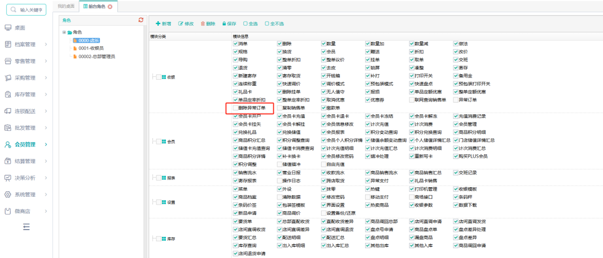The width and height of the screenshot is (603, 258).
Task: Click the green plus icon of 新增
Action: (x=157, y=24)
